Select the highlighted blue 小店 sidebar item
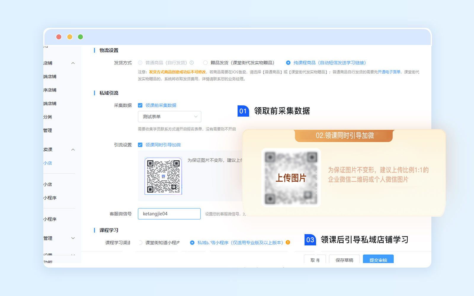 click(48, 163)
